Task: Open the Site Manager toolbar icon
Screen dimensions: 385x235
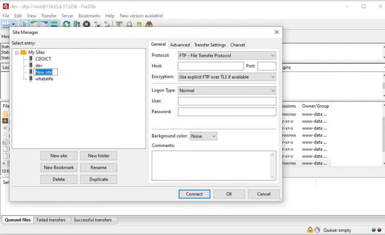Action: tap(6, 24)
